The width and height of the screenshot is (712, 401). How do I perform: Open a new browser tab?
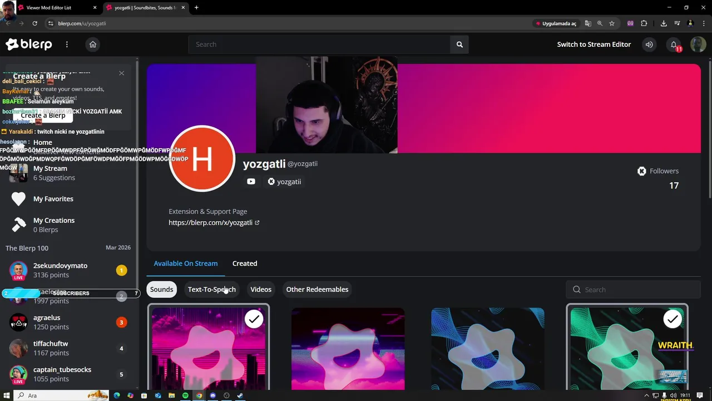[x=196, y=8]
